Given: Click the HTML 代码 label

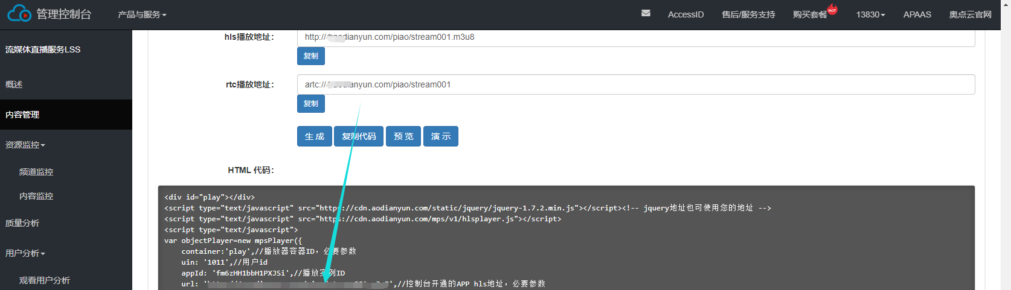Looking at the screenshot, I should [x=251, y=171].
